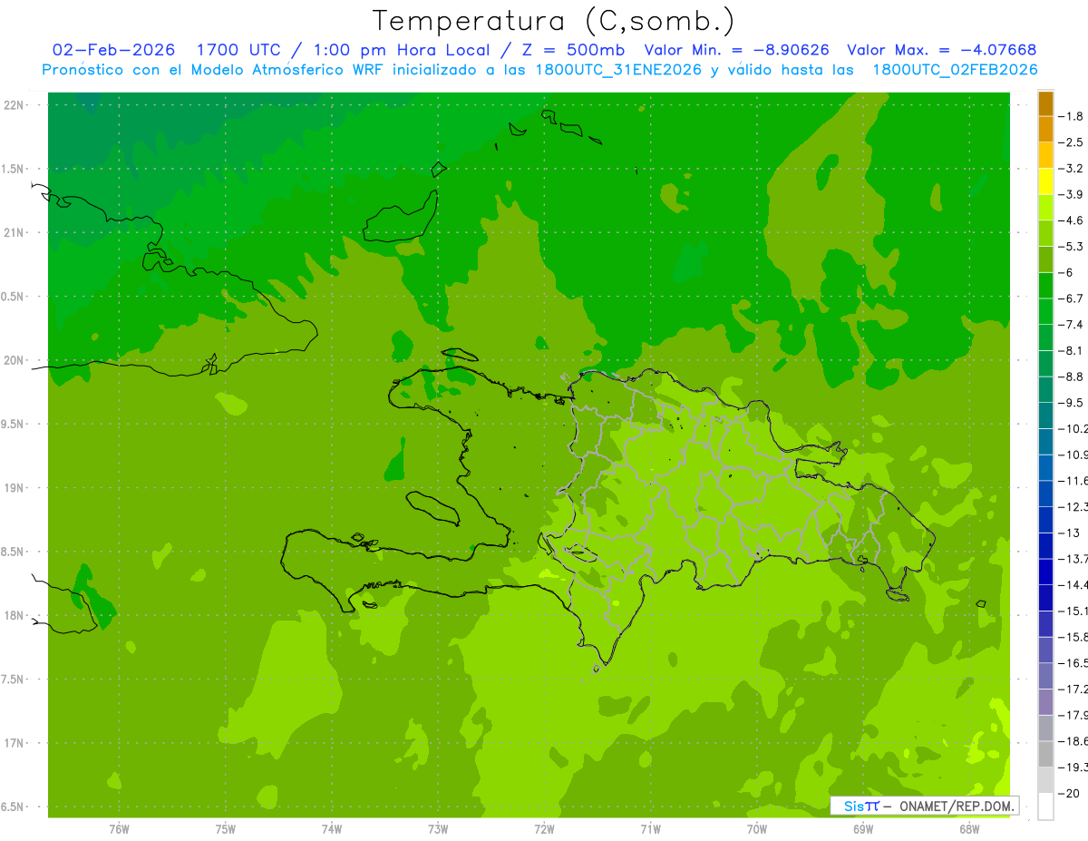Select the 73W longitude label
Screen dimensions: 1088x841
click(x=438, y=828)
